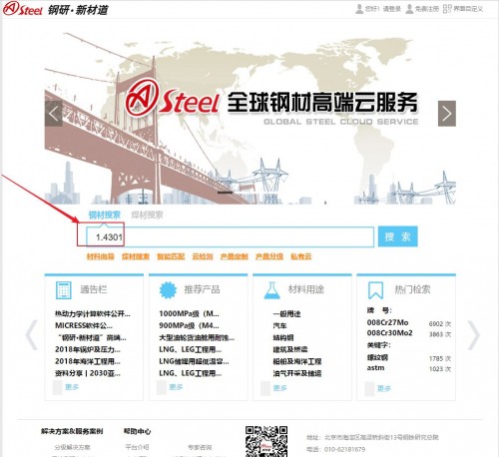The width and height of the screenshot is (499, 457).
Task: Open the footer 专家咨询 link
Action: click(x=200, y=447)
